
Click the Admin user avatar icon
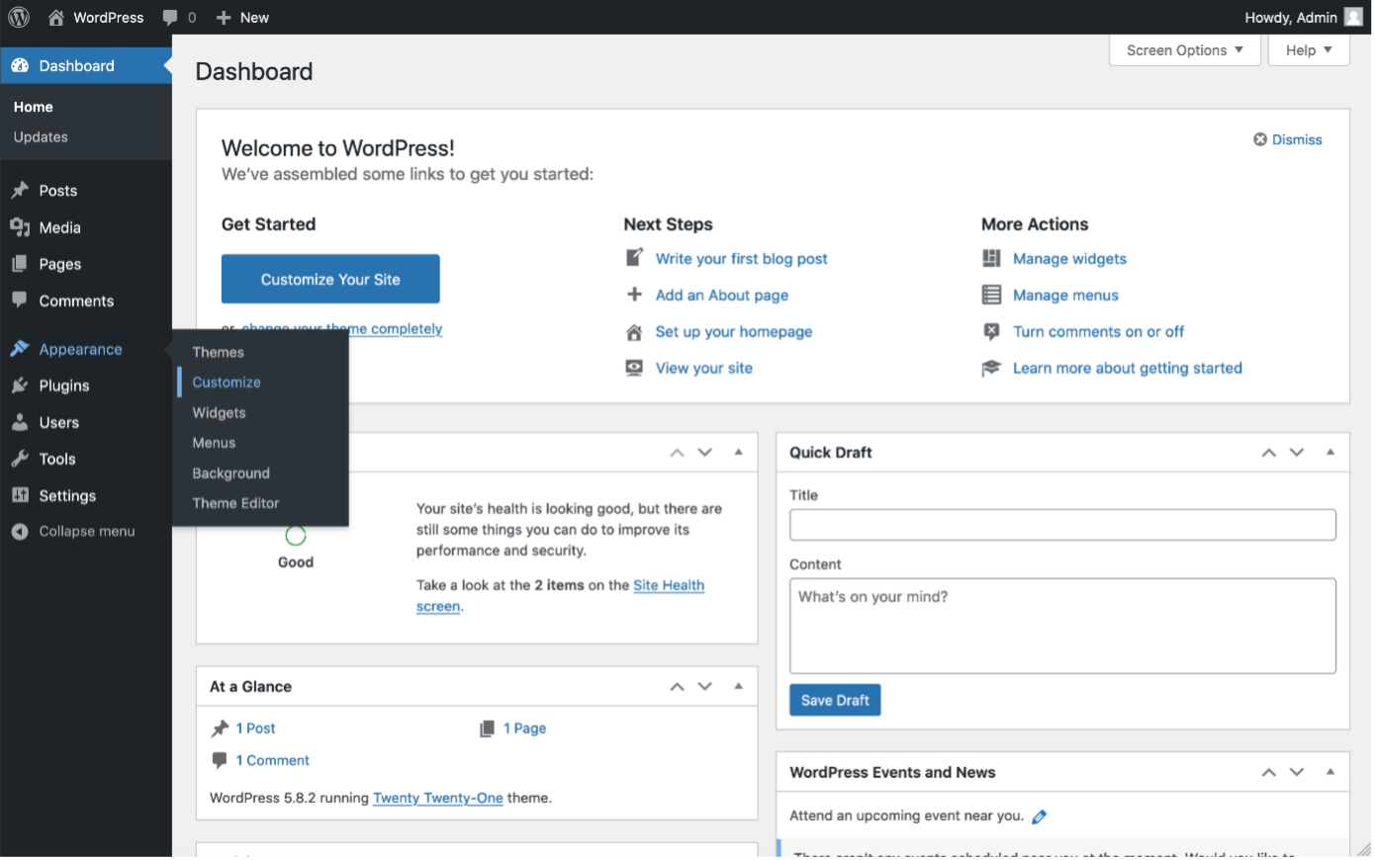pos(1353,18)
